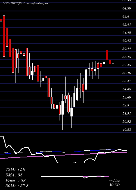Click the 50MA : 57.3 readout
This screenshot has height=190, width=136.
tap(17, 186)
